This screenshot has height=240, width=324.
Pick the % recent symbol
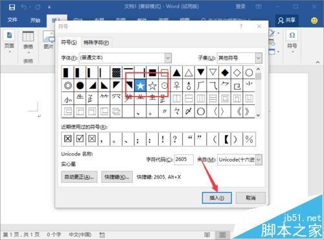pos(249,139)
